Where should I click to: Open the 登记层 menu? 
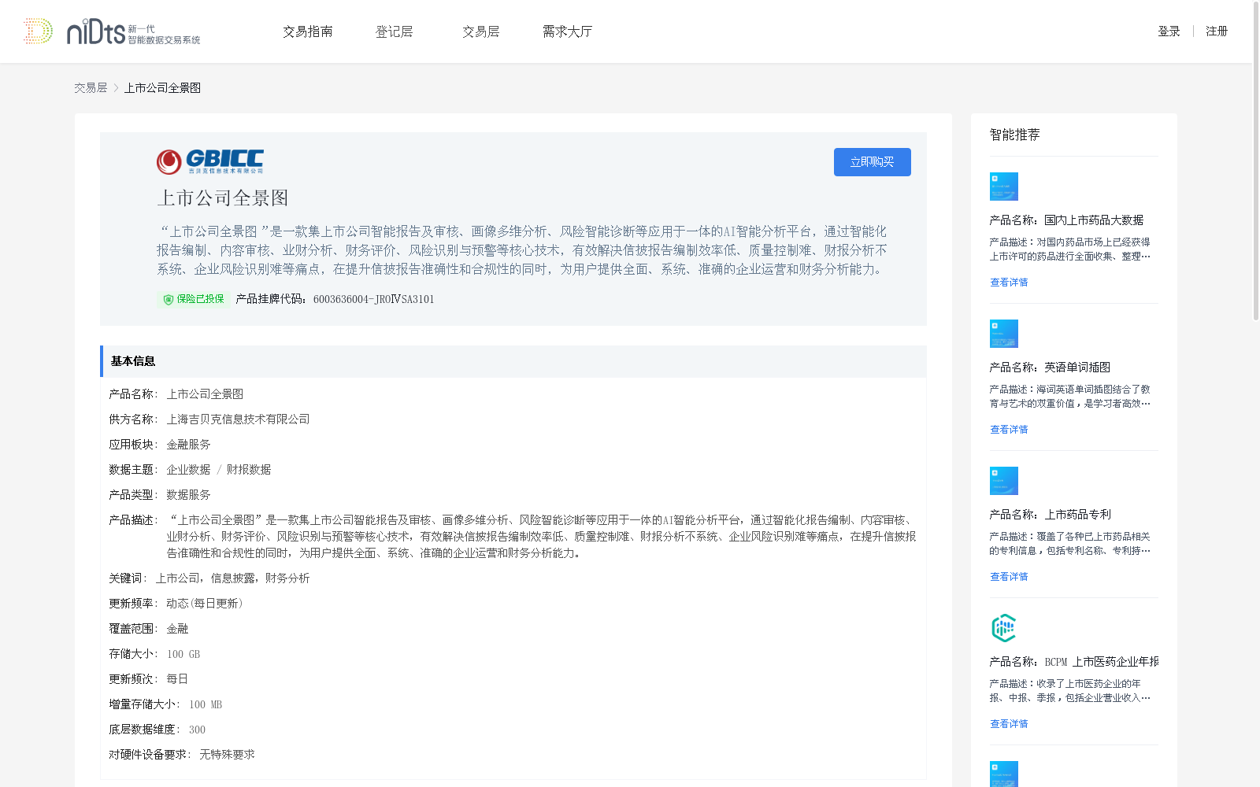pyautogui.click(x=394, y=31)
